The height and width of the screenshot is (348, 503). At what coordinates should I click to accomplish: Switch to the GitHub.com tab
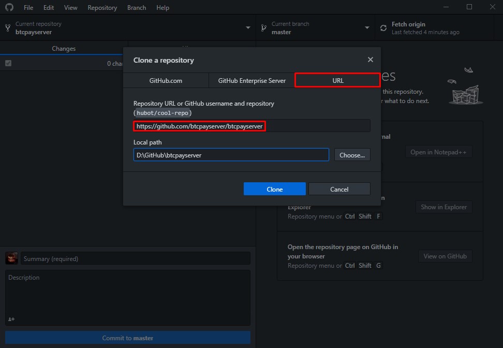(166, 81)
